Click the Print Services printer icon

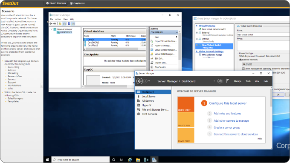tap(139, 114)
